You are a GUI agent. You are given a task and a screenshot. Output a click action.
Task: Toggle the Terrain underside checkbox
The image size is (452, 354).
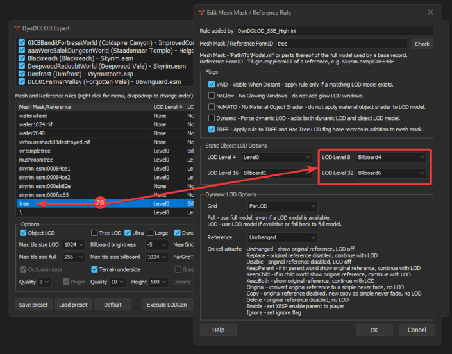pos(95,269)
